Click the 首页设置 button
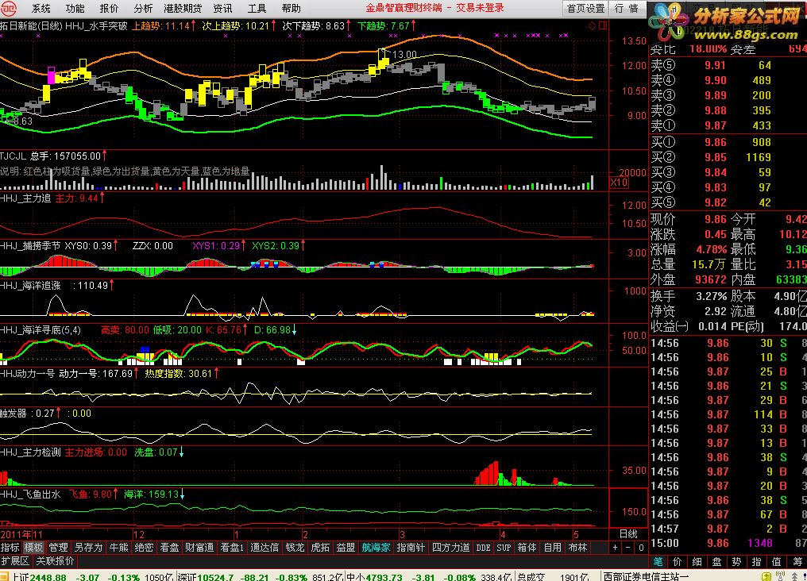This screenshot has width=807, height=581. click(x=585, y=8)
